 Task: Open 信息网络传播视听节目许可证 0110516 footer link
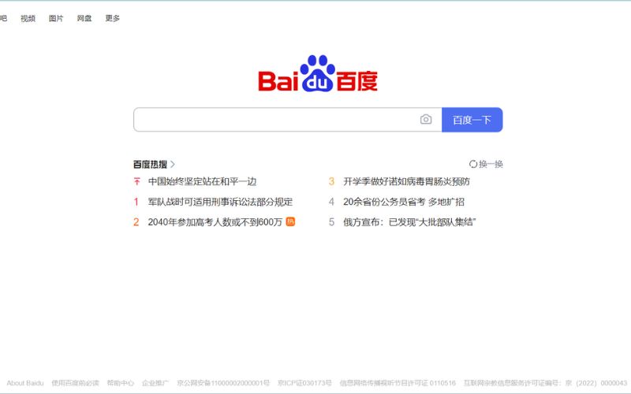398,383
